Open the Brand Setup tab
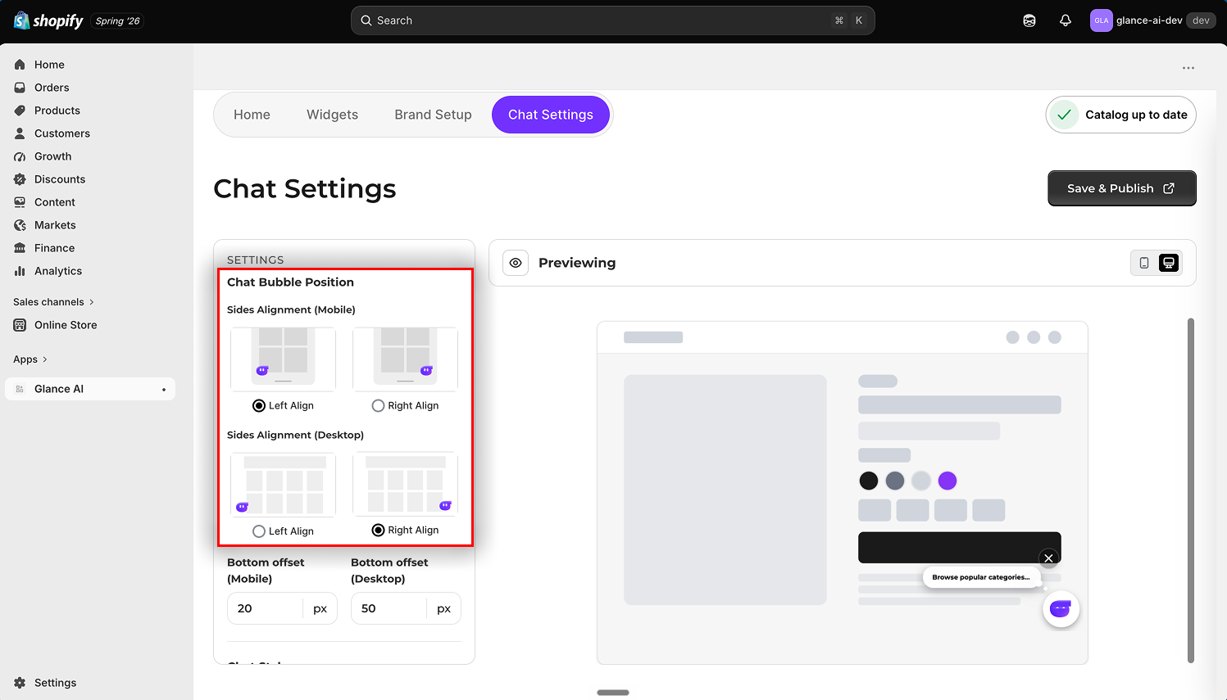The image size is (1227, 700). tap(433, 115)
